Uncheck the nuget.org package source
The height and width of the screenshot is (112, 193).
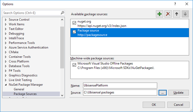[x=74, y=23]
